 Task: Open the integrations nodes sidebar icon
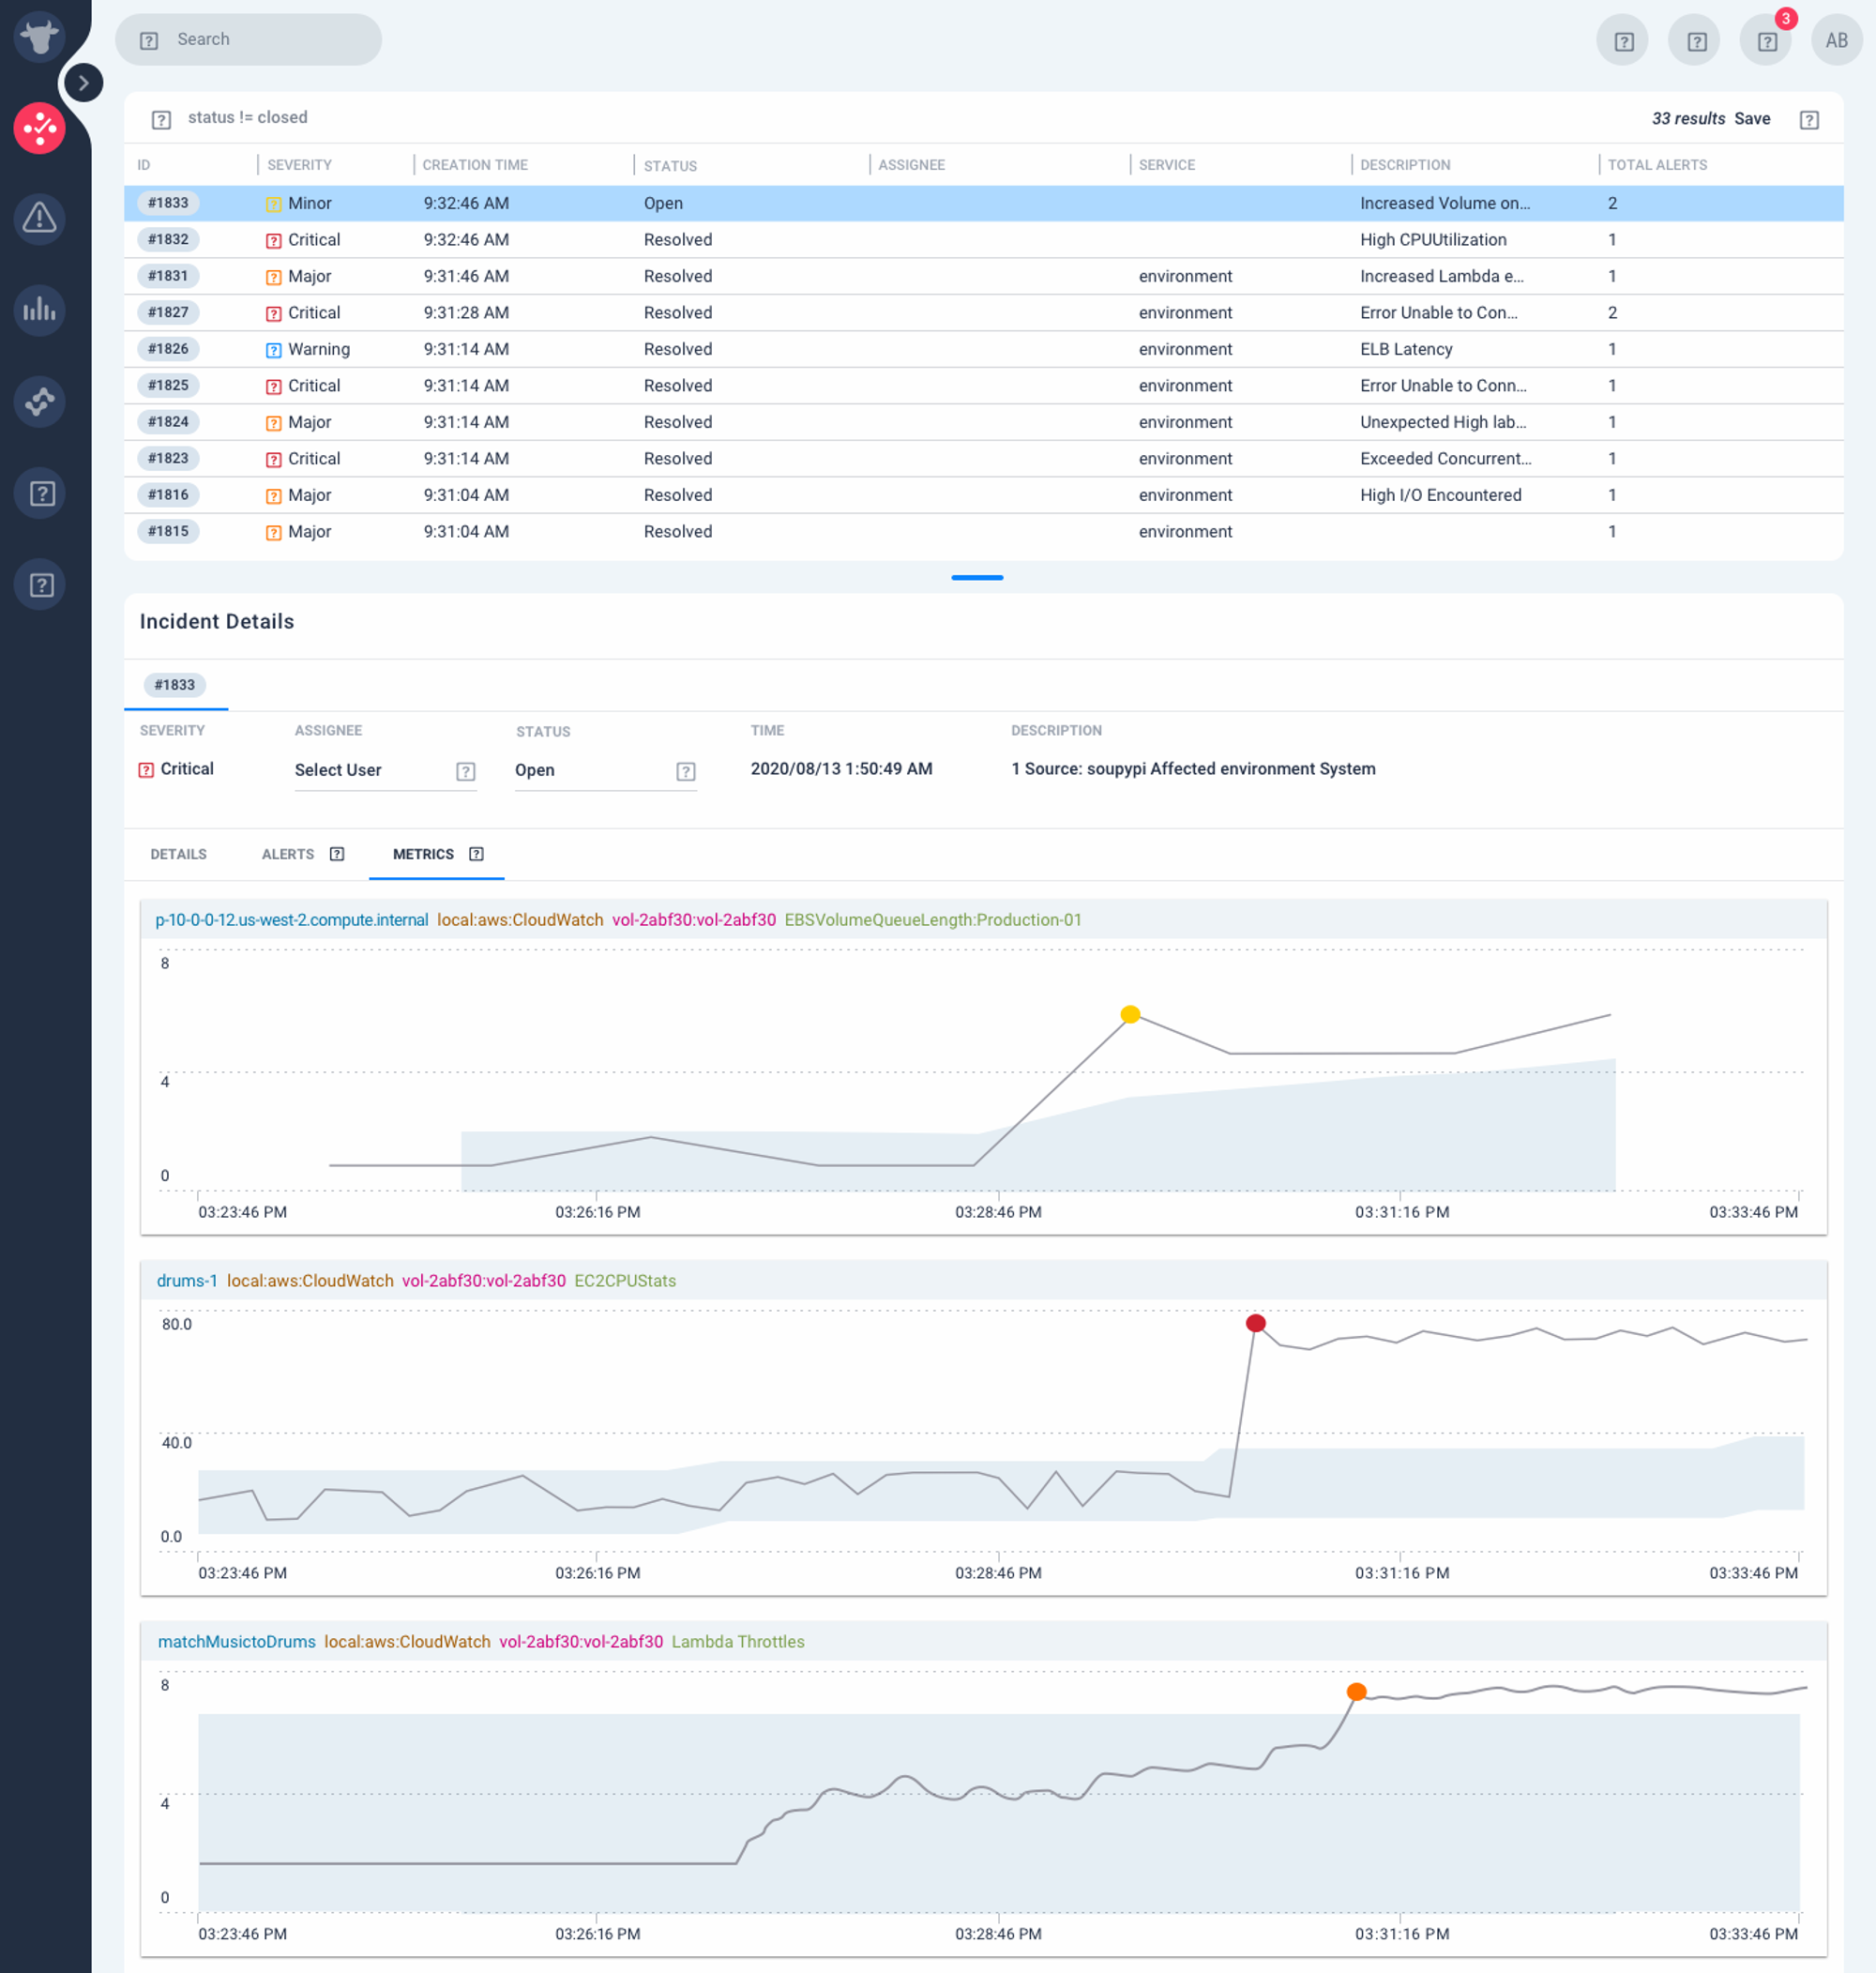pos(39,401)
